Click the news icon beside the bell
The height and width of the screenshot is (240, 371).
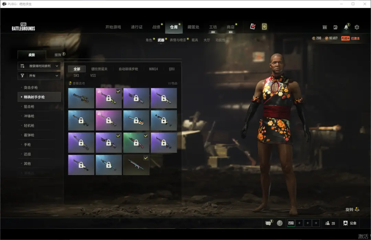pyautogui.click(x=335, y=27)
